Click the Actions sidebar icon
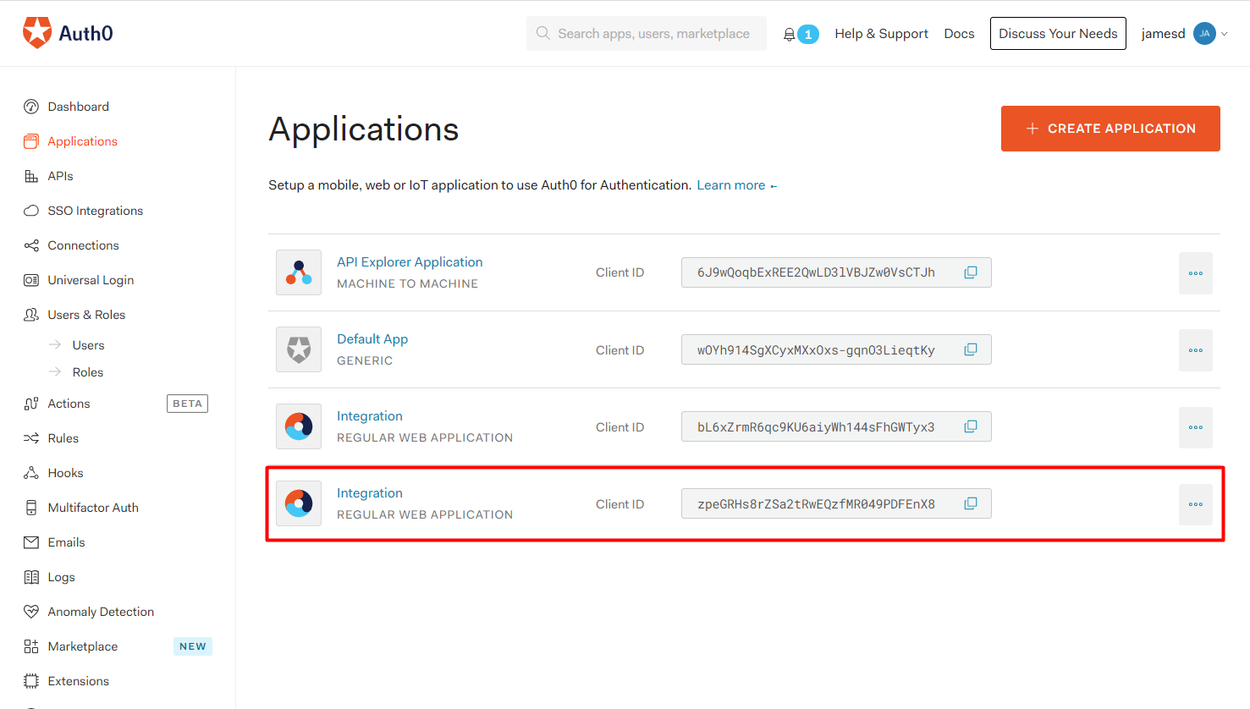The height and width of the screenshot is (709, 1250). [31, 404]
